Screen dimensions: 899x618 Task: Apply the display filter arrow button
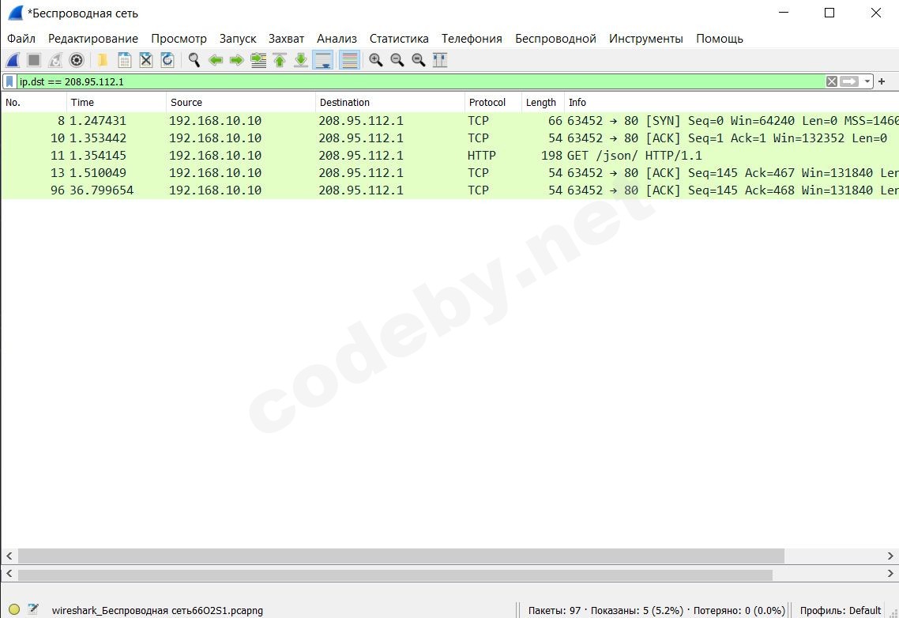pyautogui.click(x=850, y=81)
